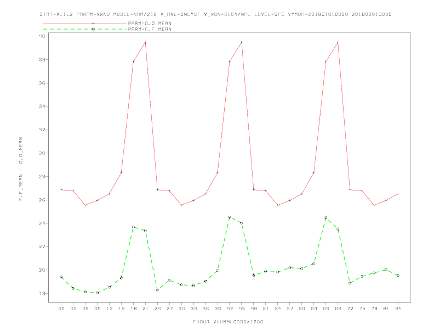
Task: Click the x-axis tick label 03
Action: pyautogui.click(x=73, y=309)
